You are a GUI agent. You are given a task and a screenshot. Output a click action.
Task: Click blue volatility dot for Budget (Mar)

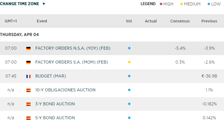(x=129, y=76)
